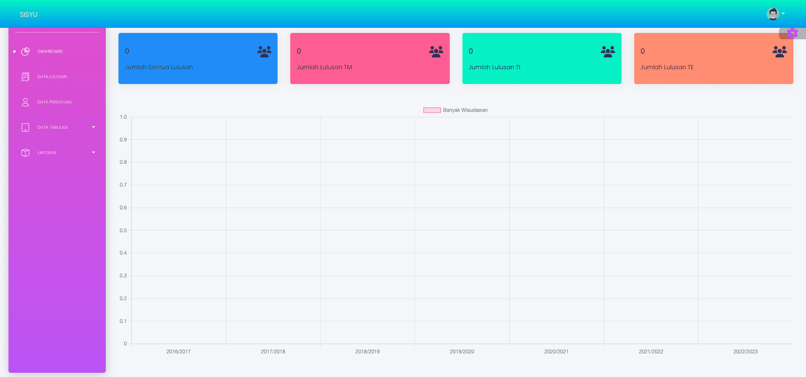Open the profile dropdown caret
The image size is (806, 377).
pyautogui.click(x=783, y=14)
